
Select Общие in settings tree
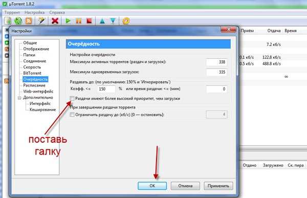[x=30, y=42]
